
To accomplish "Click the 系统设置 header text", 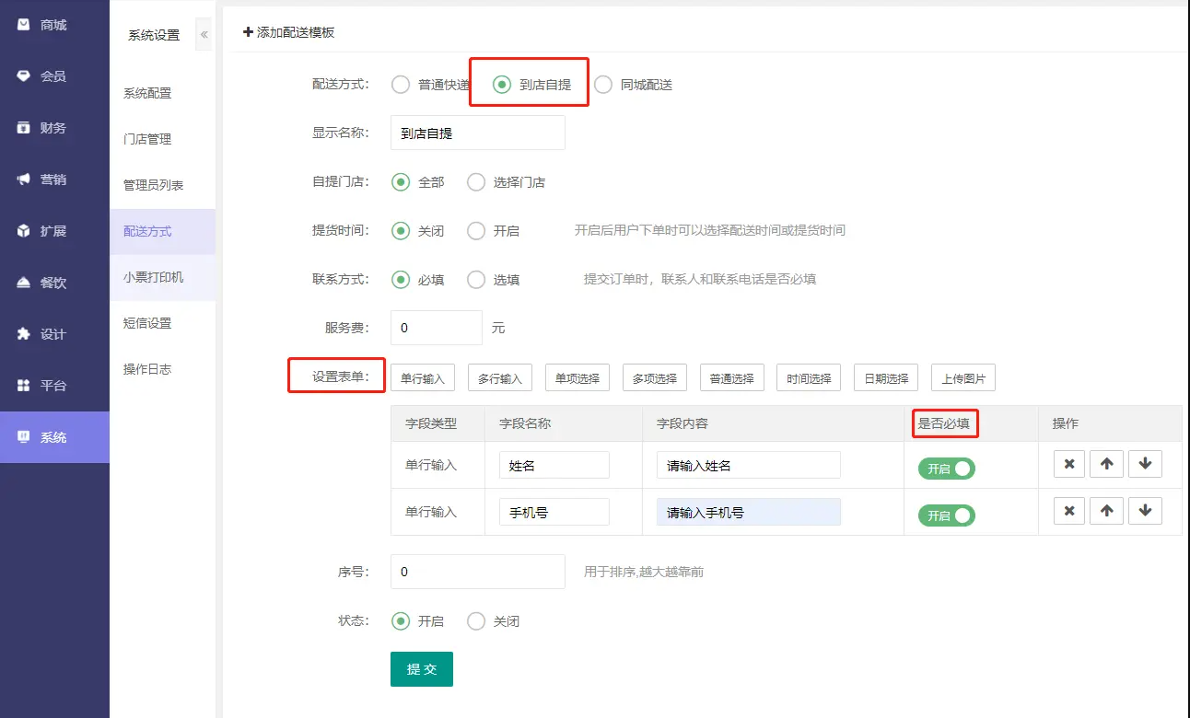I will click(x=154, y=35).
